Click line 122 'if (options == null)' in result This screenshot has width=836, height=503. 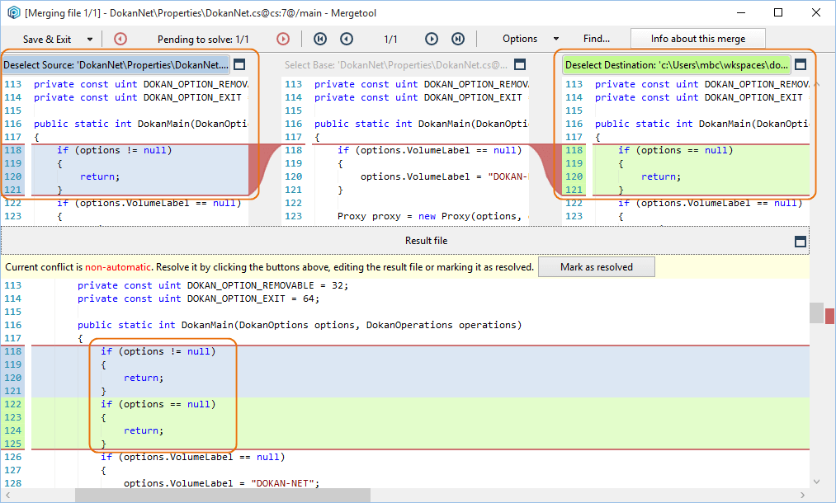coord(158,404)
